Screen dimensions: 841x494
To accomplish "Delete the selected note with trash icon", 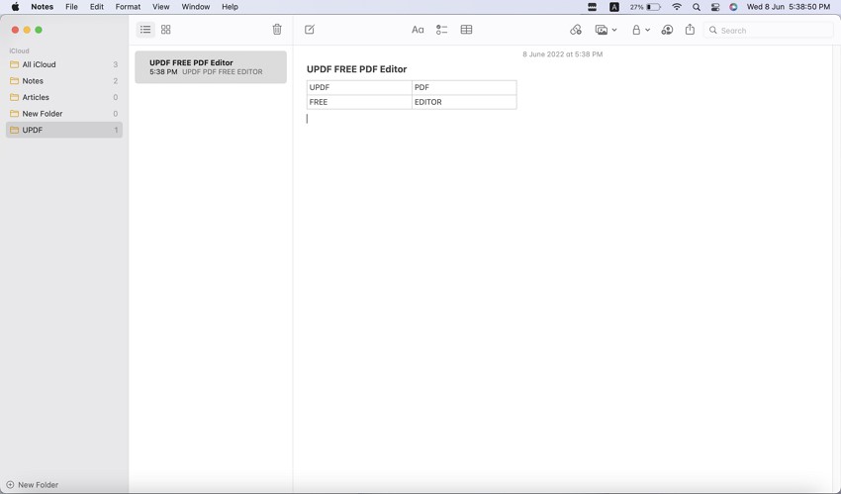I will click(277, 30).
